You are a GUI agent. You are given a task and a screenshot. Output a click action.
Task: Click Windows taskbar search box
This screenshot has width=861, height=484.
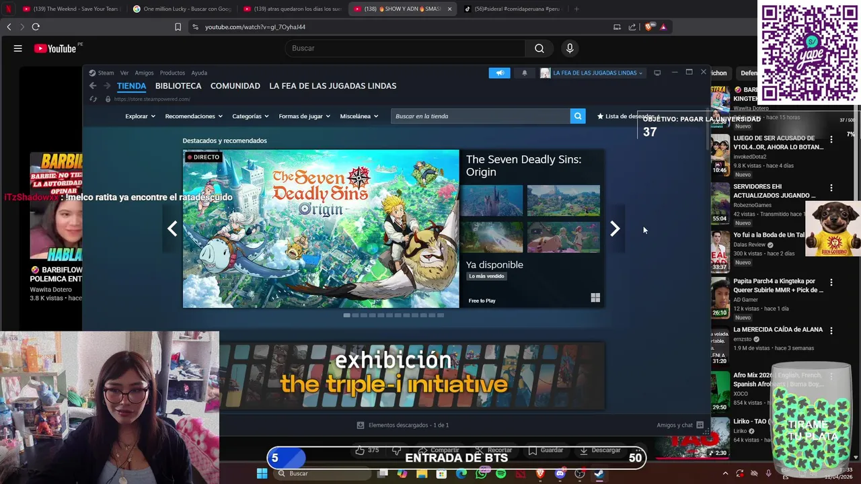[x=323, y=474]
